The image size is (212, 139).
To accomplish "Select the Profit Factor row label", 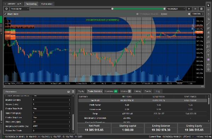I will [x=95, y=105].
